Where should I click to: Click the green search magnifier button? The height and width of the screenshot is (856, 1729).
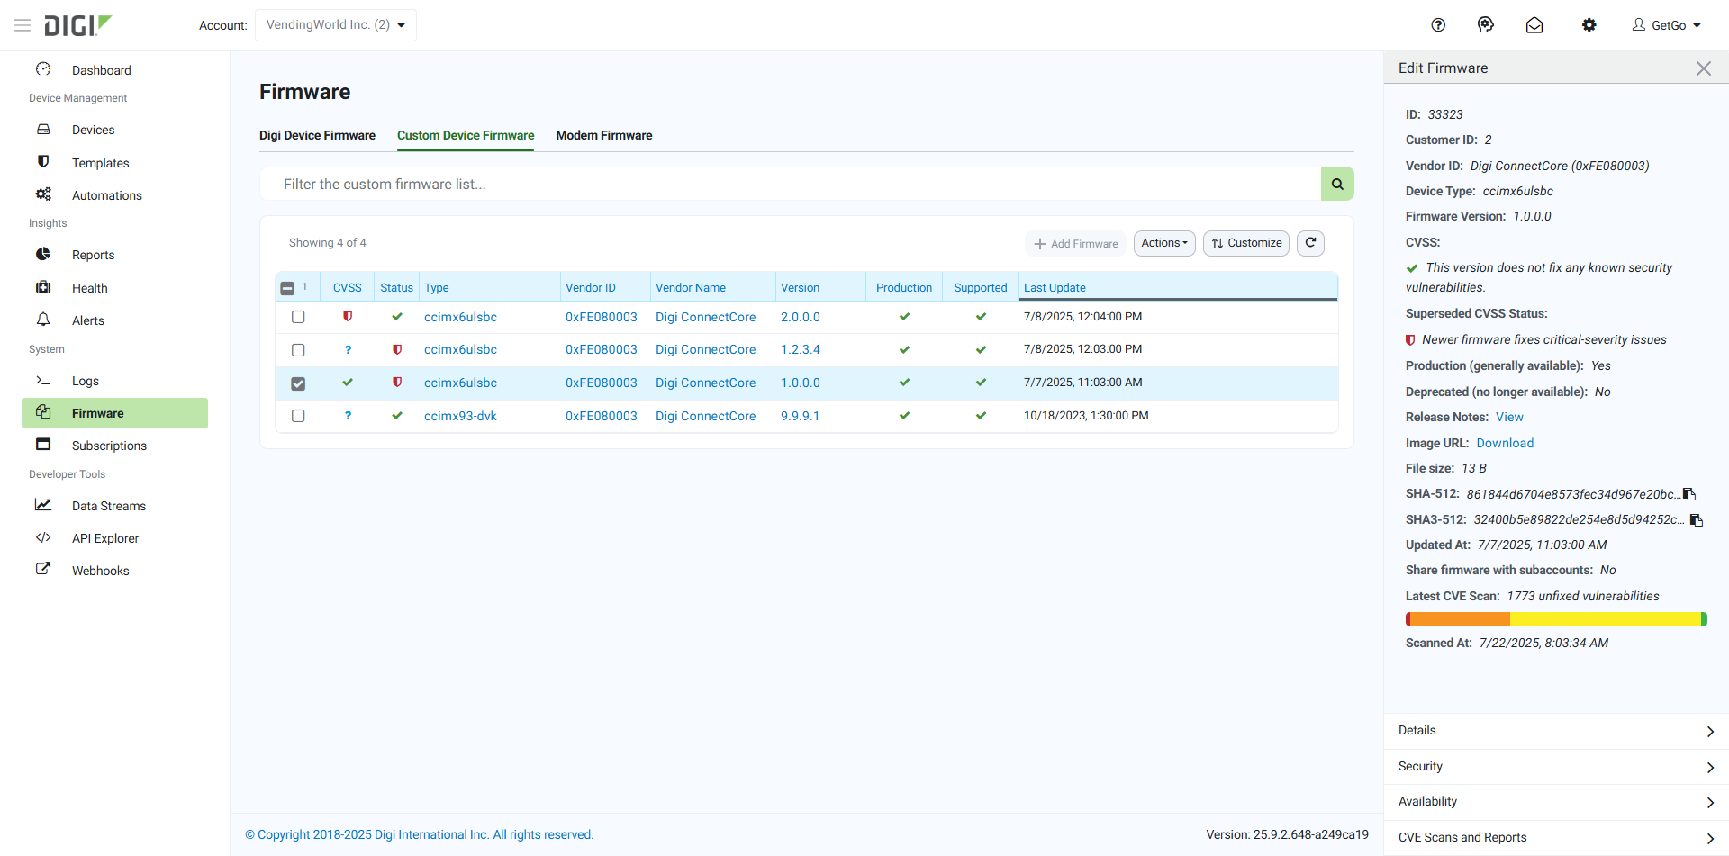point(1337,184)
